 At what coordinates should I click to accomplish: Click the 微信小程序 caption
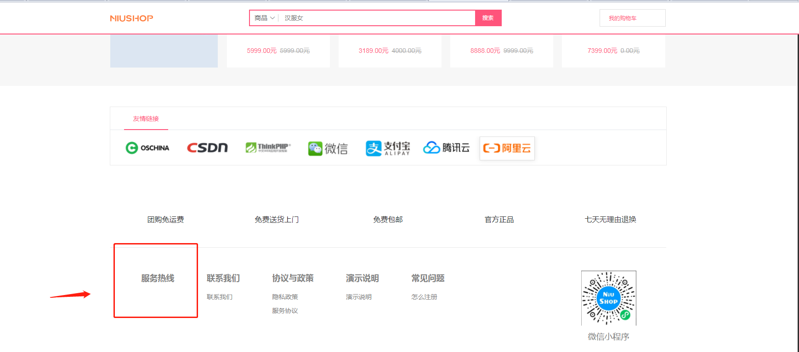point(609,337)
